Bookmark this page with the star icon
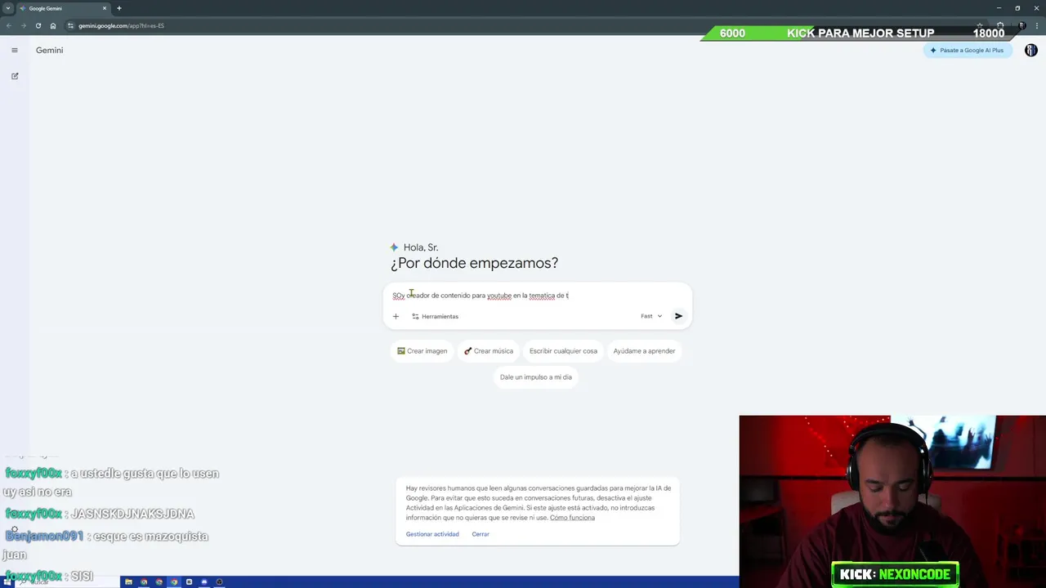 [980, 25]
